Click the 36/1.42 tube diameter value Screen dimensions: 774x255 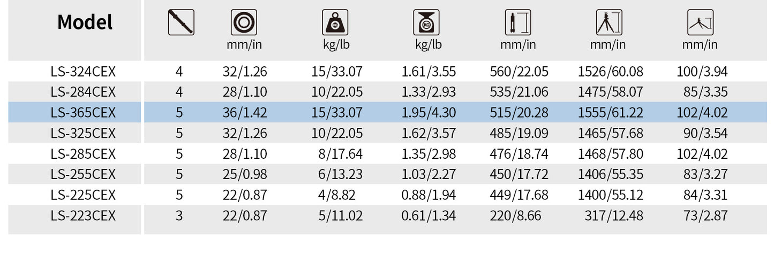(x=245, y=113)
